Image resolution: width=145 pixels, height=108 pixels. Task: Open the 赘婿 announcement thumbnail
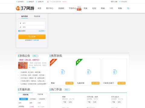23,65
